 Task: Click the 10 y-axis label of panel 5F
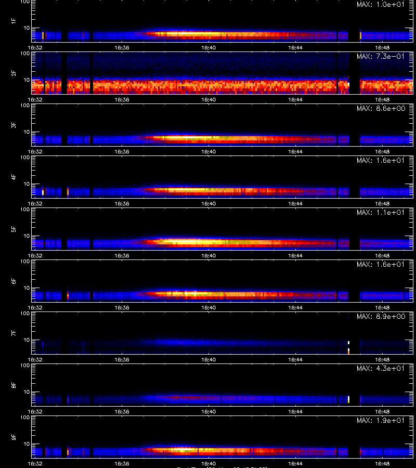click(27, 236)
